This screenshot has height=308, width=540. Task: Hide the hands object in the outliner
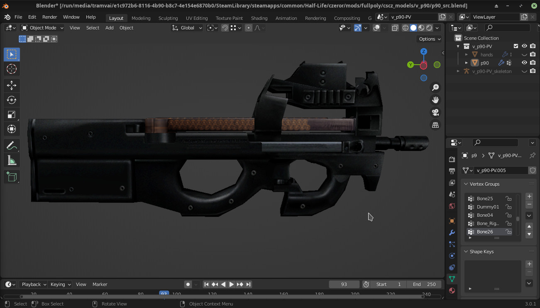click(x=524, y=54)
